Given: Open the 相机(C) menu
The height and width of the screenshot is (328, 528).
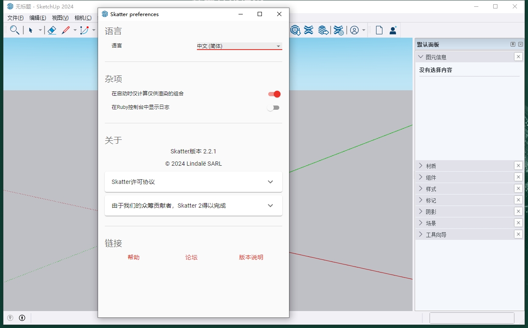Looking at the screenshot, I should pyautogui.click(x=83, y=18).
